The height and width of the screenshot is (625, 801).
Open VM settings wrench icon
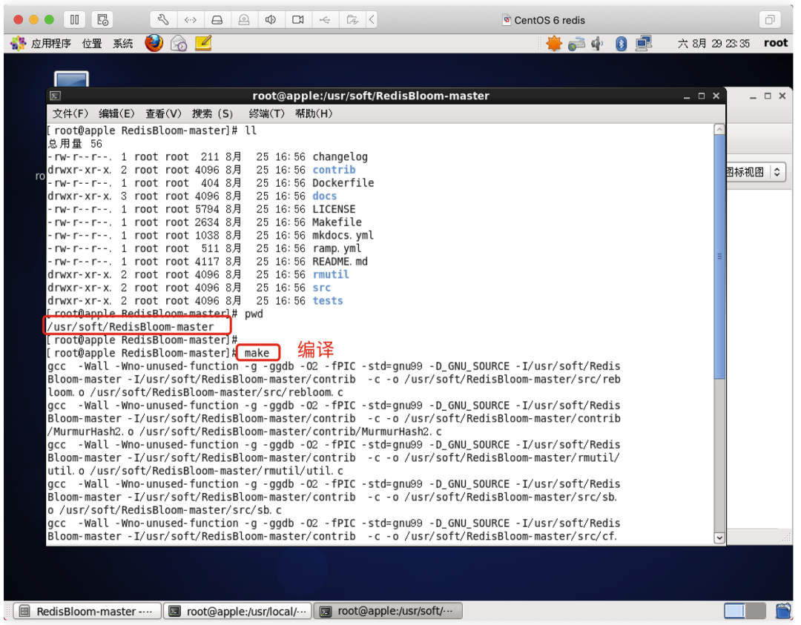pos(163,20)
